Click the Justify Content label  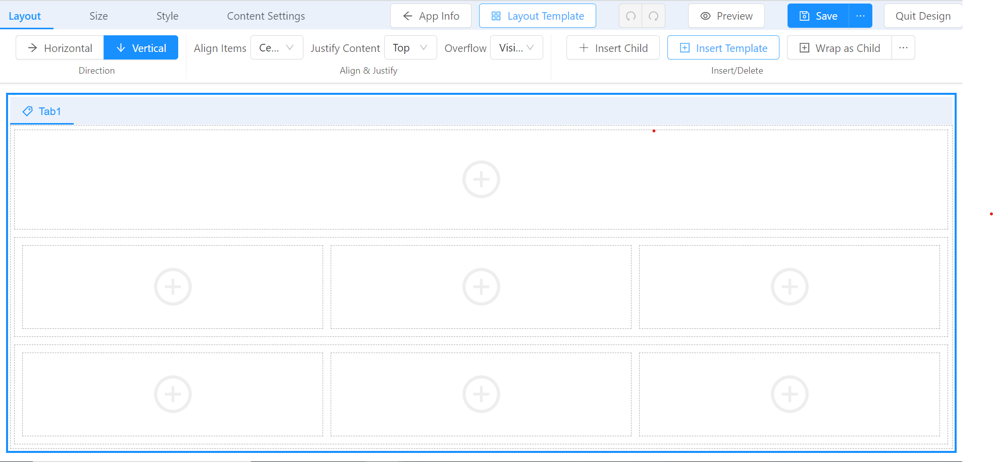point(345,48)
